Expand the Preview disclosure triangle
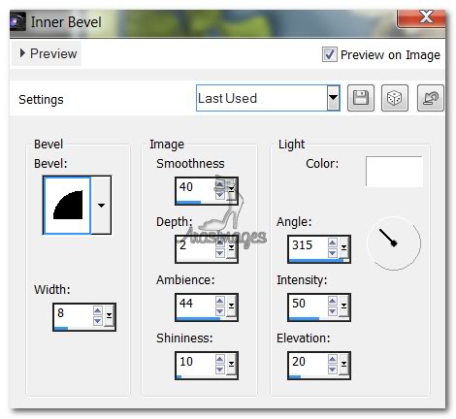The image size is (456, 419). pos(22,53)
